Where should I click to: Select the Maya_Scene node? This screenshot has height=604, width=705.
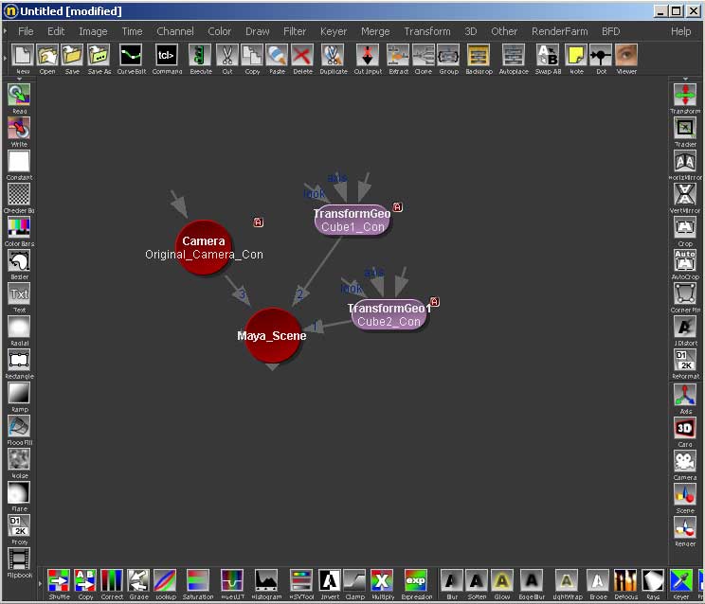272,335
